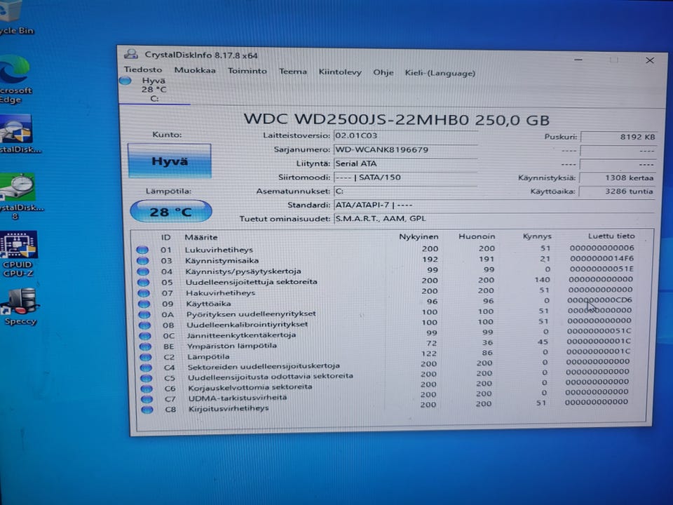Click the status orb for Uudelleenkalibrointiyritykset row
This screenshot has width=673, height=505.
tap(145, 325)
